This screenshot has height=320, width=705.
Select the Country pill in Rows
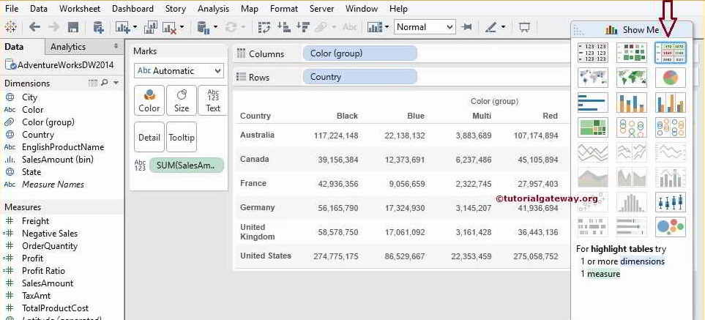359,77
